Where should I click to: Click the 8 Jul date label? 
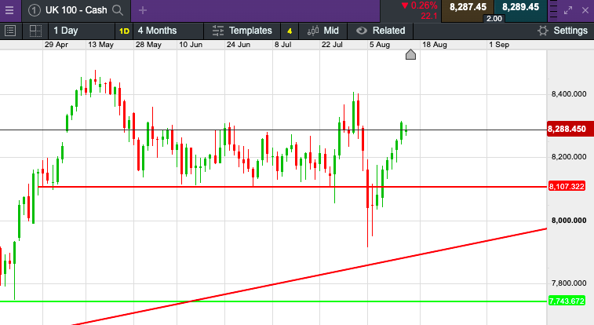283,45
